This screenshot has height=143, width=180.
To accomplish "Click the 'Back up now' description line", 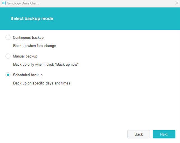I will [46, 64].
